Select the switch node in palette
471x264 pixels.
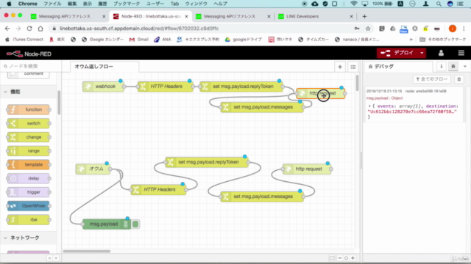29,123
